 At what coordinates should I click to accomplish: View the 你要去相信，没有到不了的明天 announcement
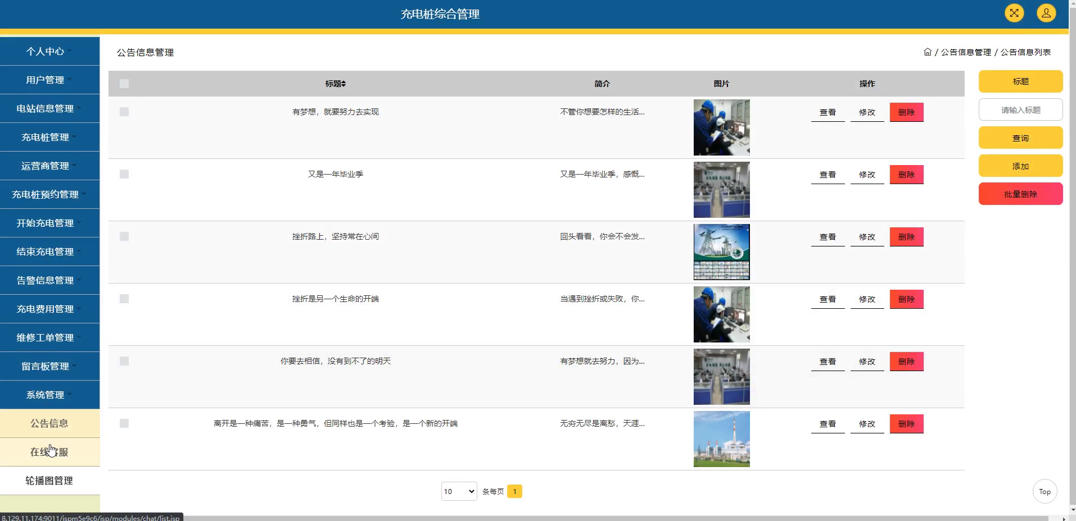pos(828,362)
